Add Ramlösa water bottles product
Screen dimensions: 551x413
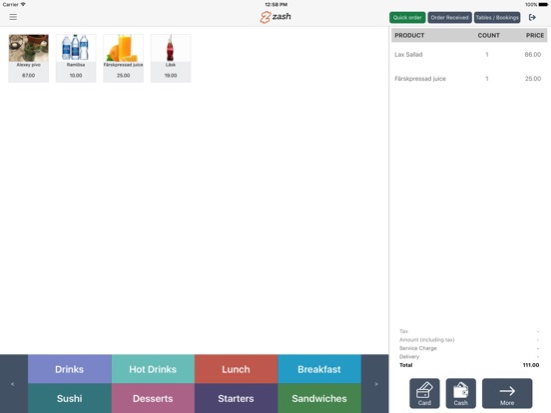click(x=76, y=58)
